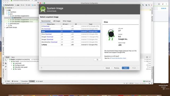Download the Pie system image
The height and width of the screenshot is (96, 170).
tap(47, 29)
